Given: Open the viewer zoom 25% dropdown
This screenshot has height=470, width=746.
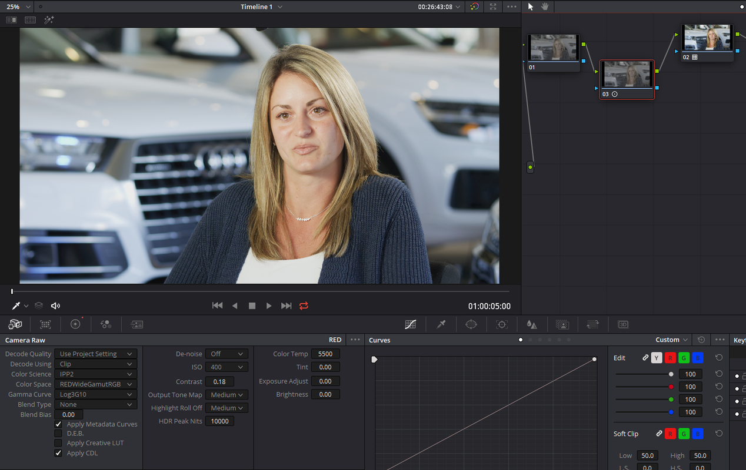Looking at the screenshot, I should 18,7.
